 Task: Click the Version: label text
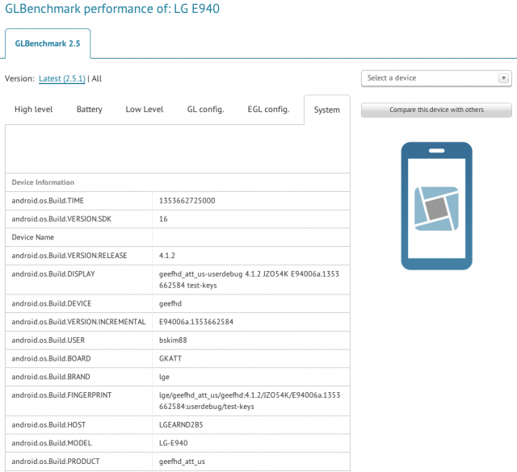pyautogui.click(x=19, y=79)
